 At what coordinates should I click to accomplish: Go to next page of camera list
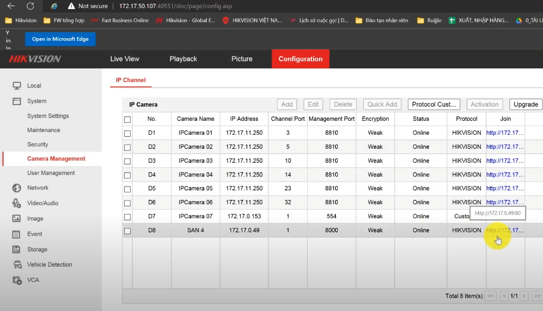[x=524, y=296]
